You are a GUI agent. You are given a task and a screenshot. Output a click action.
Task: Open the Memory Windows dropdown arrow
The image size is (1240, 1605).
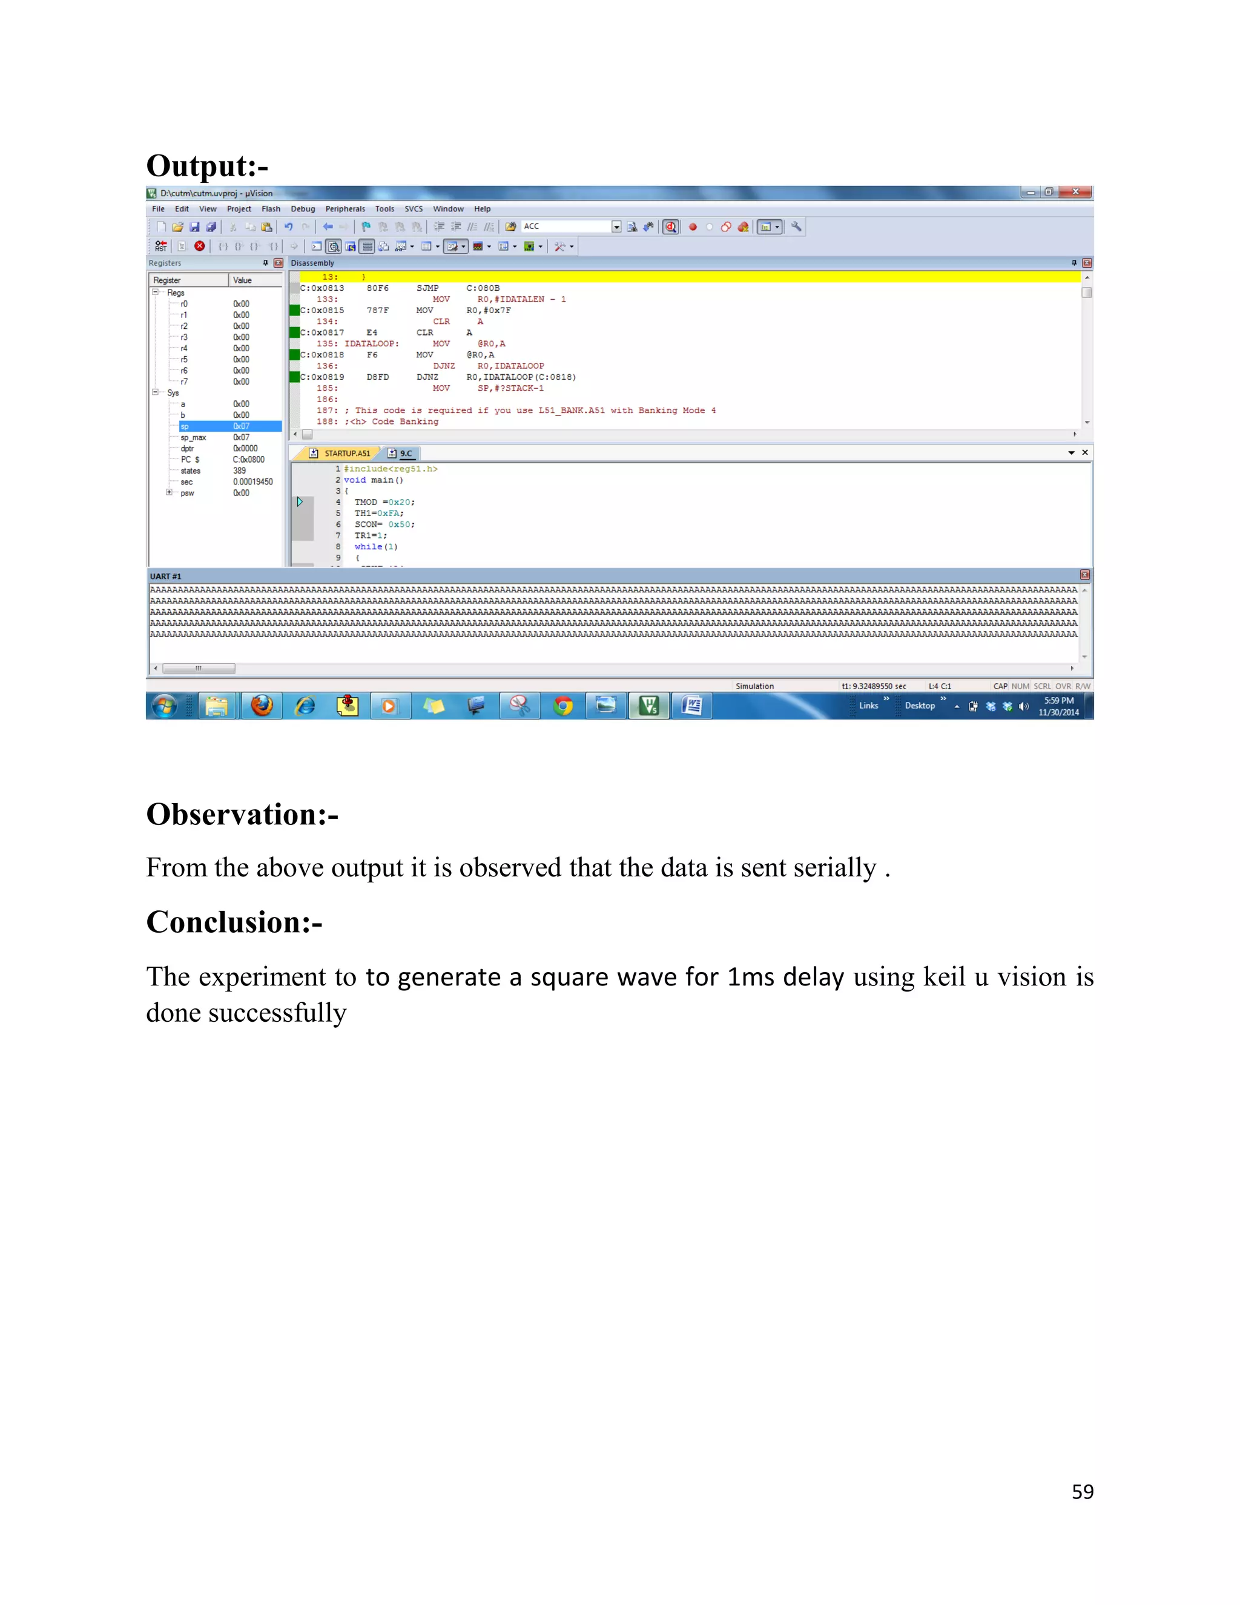click(x=438, y=247)
